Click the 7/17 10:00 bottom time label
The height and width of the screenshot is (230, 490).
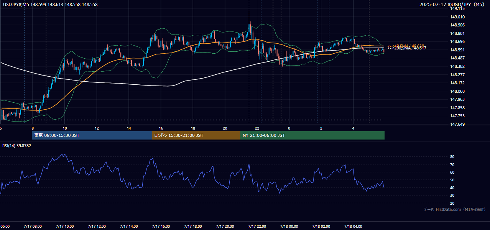(x=64, y=227)
